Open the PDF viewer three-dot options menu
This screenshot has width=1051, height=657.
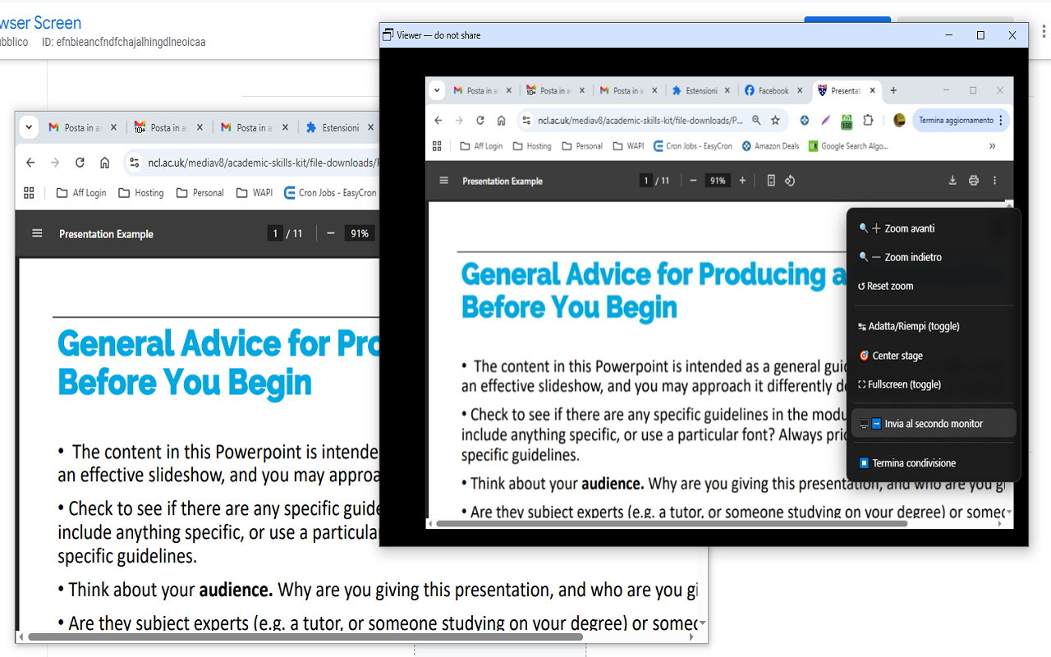point(994,180)
